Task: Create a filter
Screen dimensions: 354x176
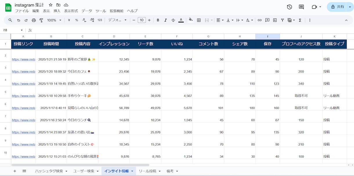Action: pyautogui.click(x=282, y=20)
